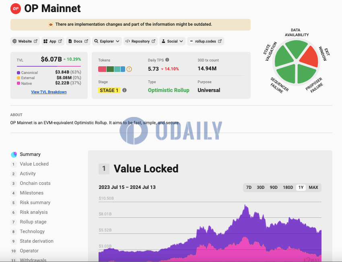The image size is (342, 262).
Task: Click the eye warning icon in the banner
Action: coord(51,25)
